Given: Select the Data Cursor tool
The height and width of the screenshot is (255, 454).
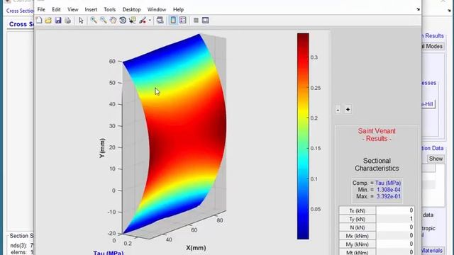Looking at the screenshot, I should [133, 21].
